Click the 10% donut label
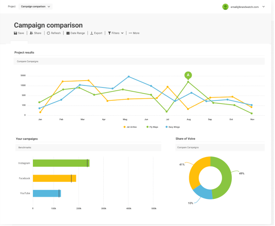Image resolution: width=275 pixels, height=226 pixels. 191,203
